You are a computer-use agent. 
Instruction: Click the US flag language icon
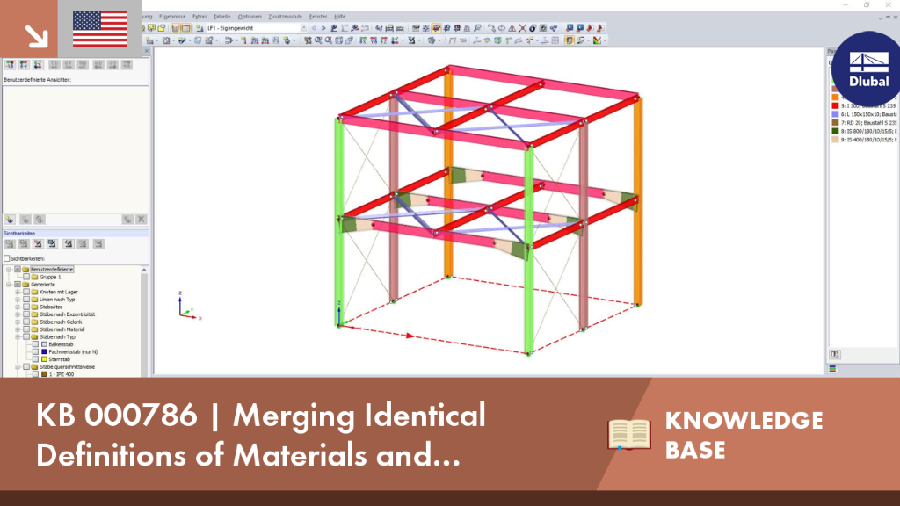click(x=100, y=29)
